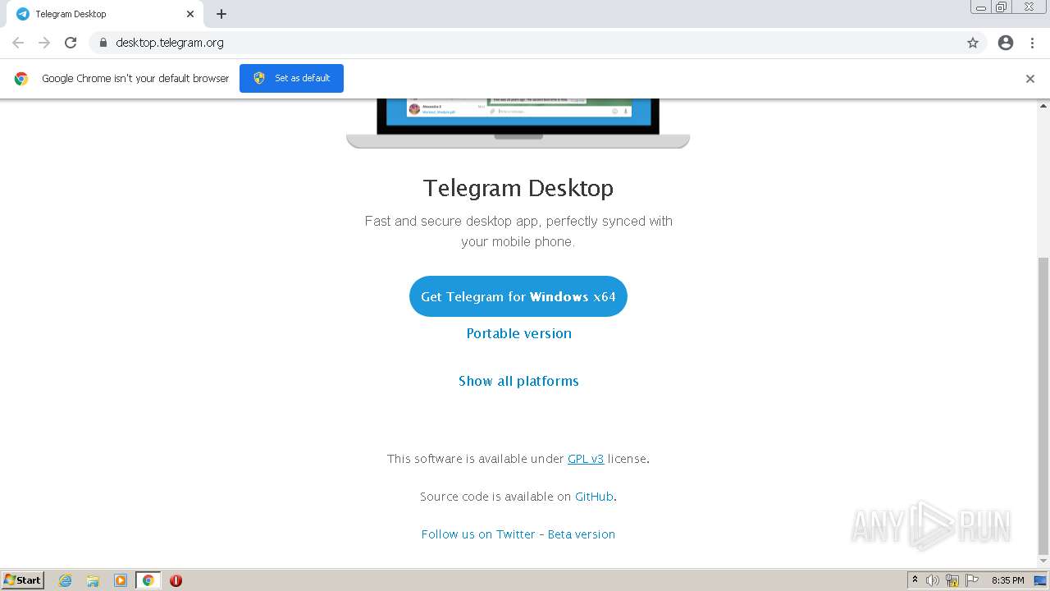Open Windows Media Player taskbar icon
Screen dimensions: 1050x591
click(121, 580)
